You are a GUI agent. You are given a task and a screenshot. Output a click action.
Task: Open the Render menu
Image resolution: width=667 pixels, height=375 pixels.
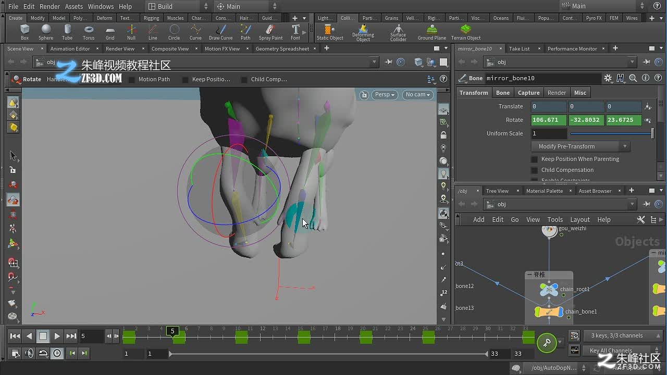click(x=50, y=6)
